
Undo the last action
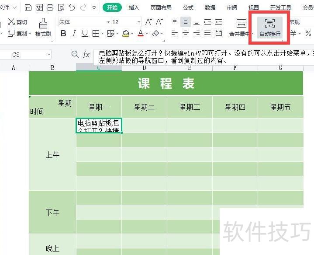pos(72,7)
